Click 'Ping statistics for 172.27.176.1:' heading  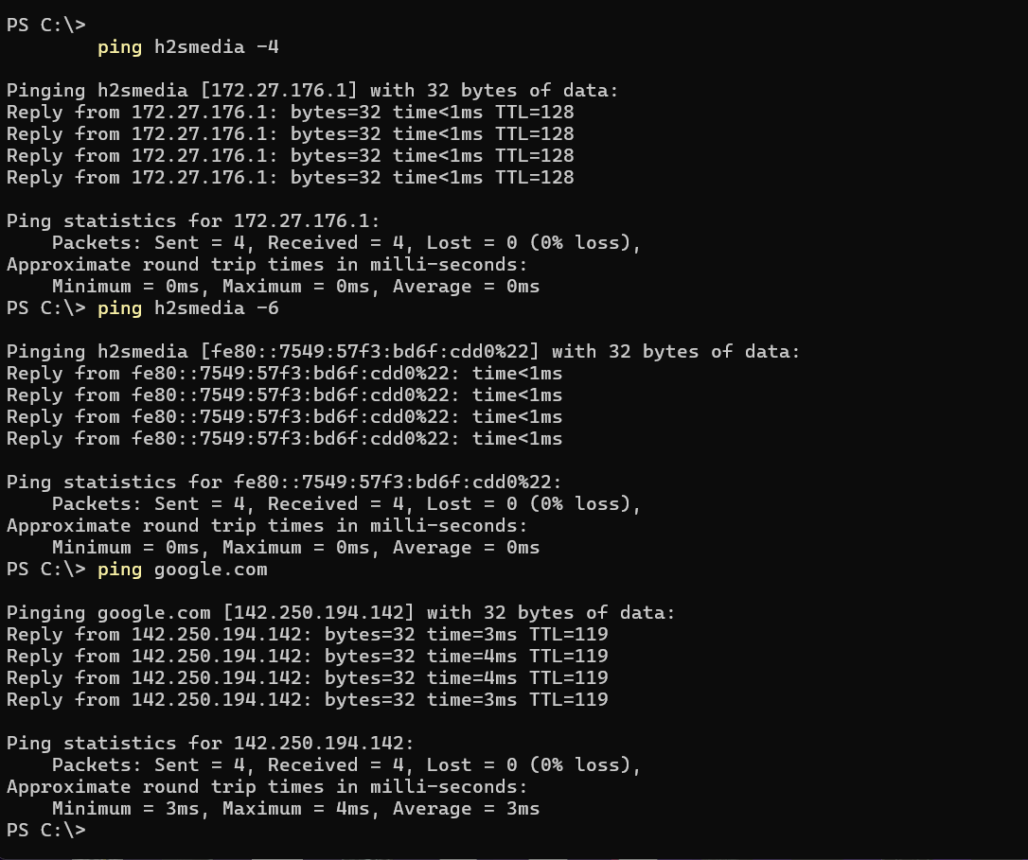coord(193,220)
